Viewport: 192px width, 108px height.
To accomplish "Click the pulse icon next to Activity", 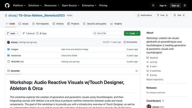I will pos(148,62).
